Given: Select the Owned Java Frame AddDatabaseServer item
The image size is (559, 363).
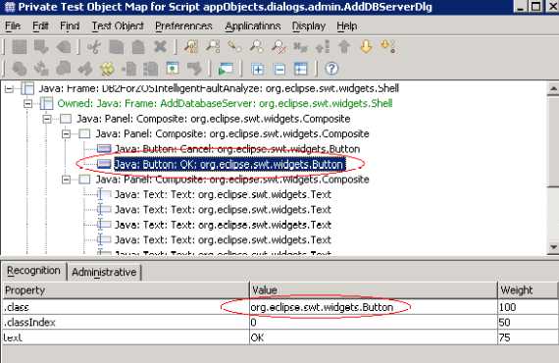Looking at the screenshot, I should click(225, 104).
